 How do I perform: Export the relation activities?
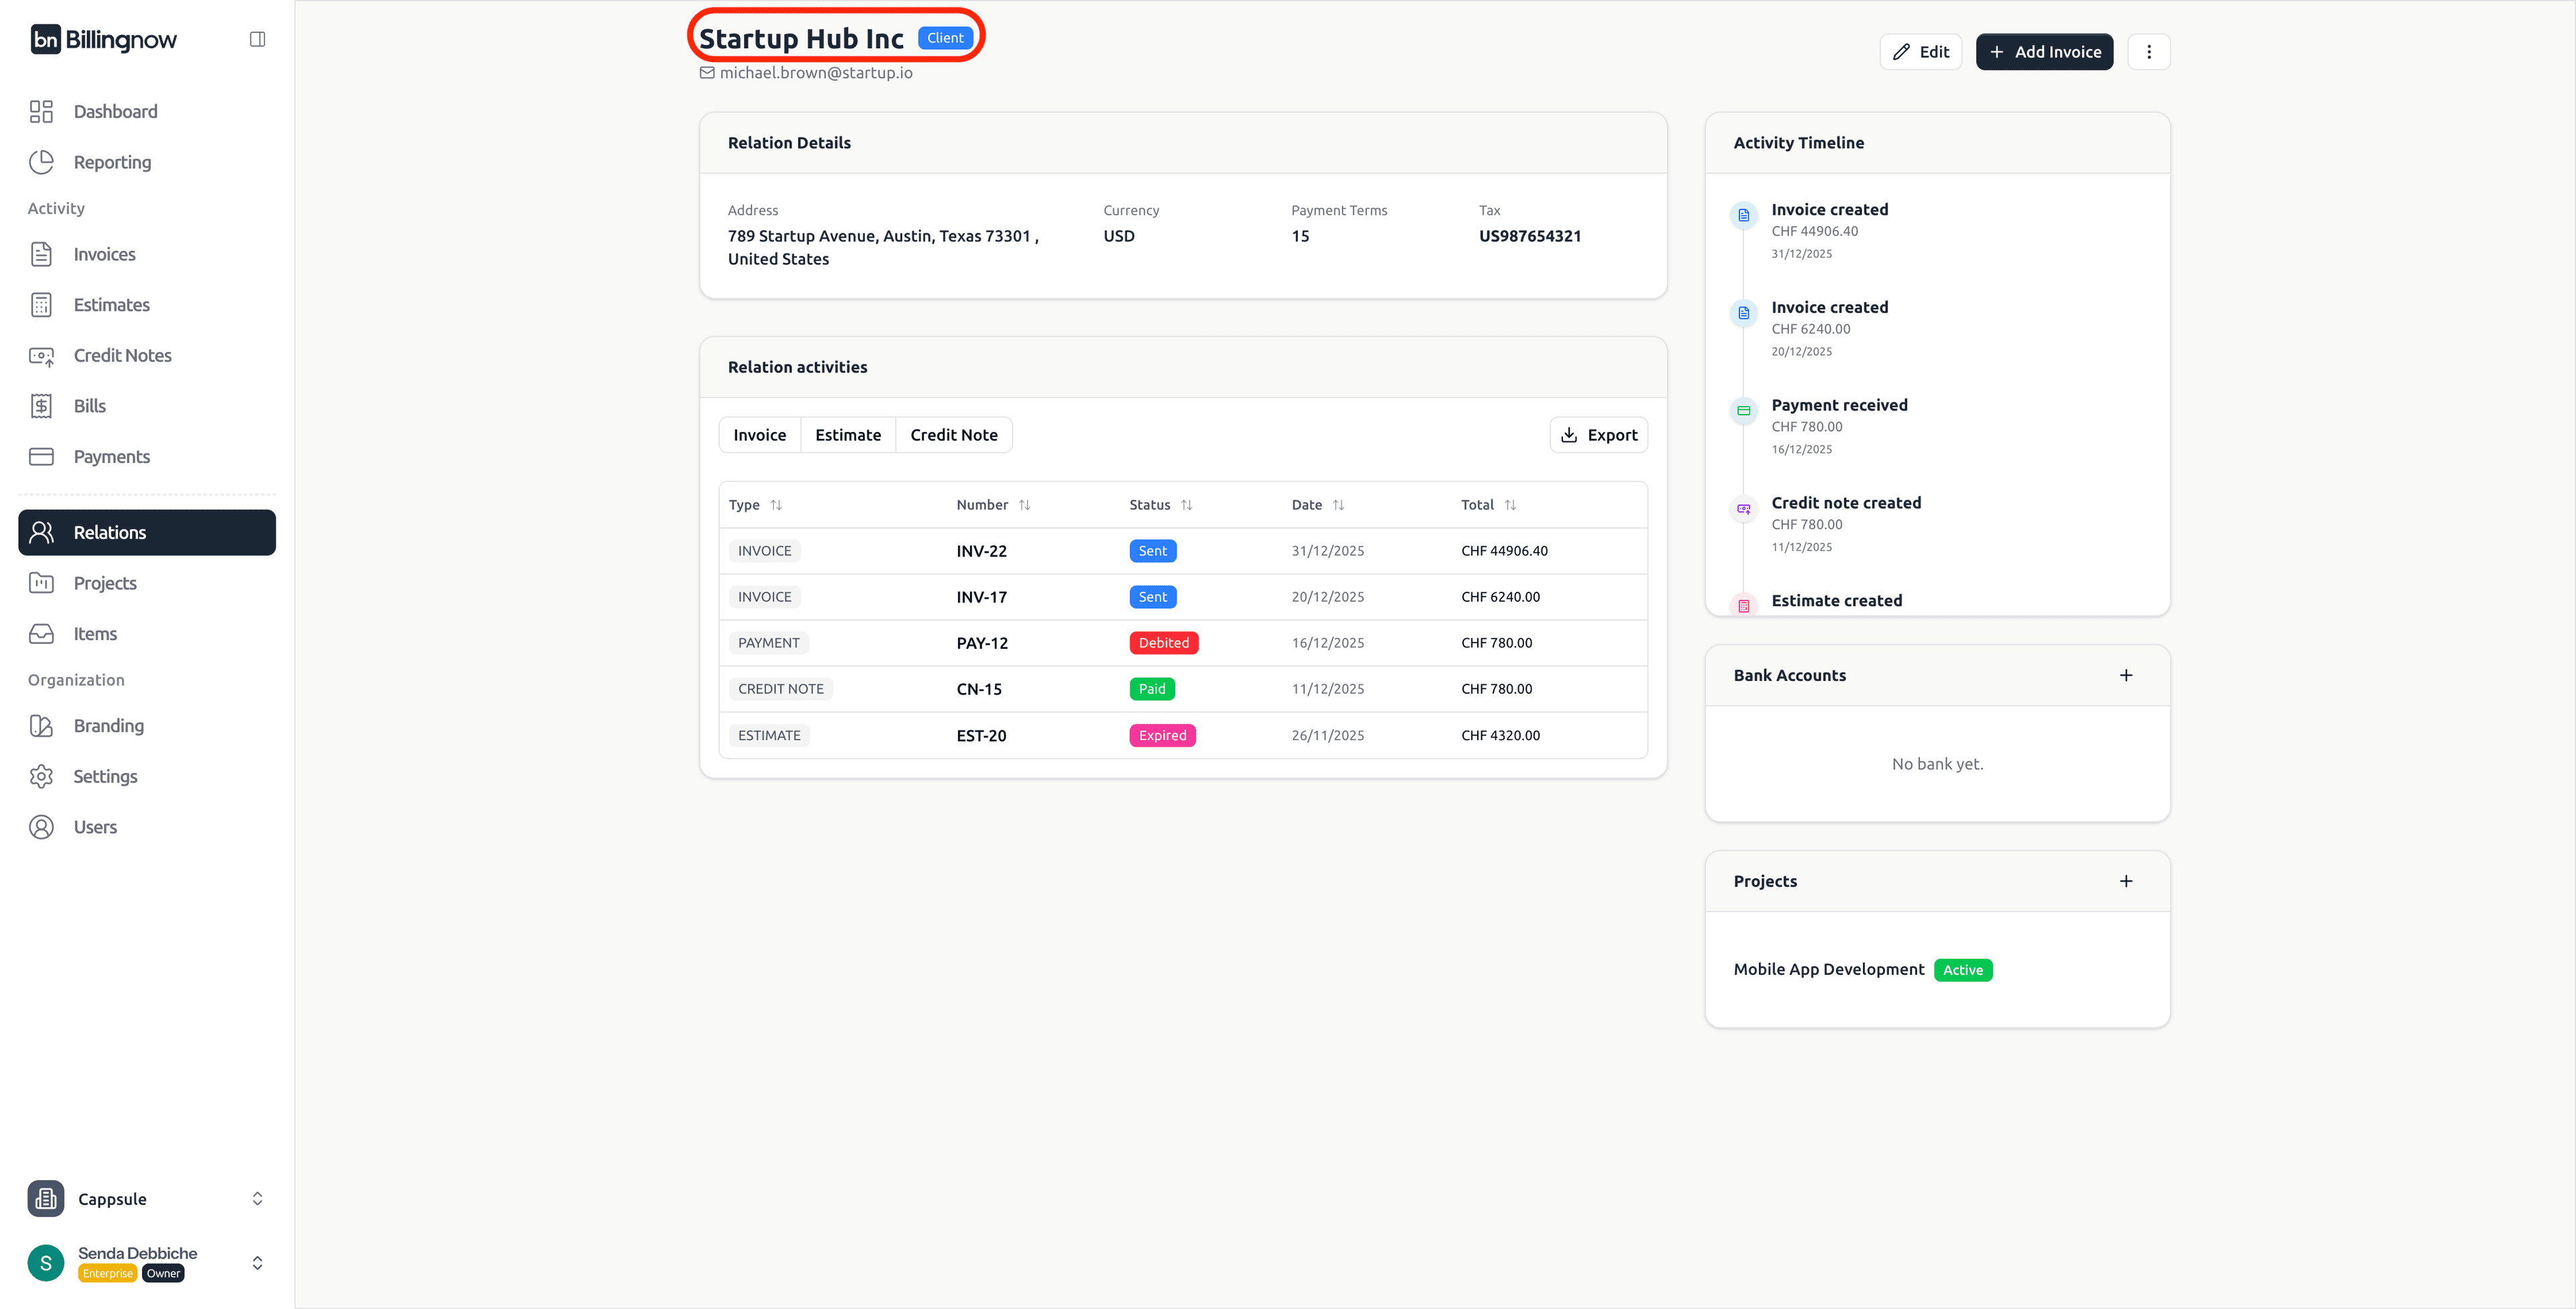[1598, 435]
